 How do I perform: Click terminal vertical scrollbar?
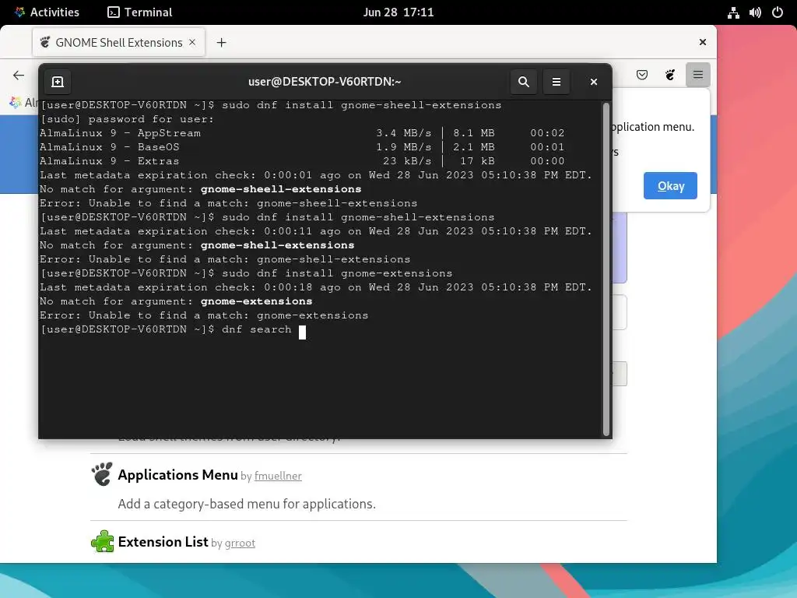606,269
